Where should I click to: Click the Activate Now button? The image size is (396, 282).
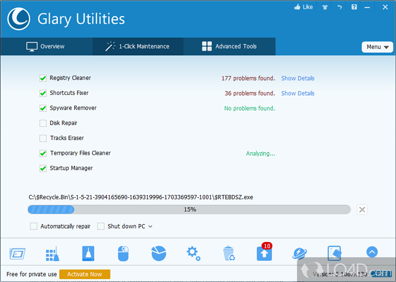(85, 274)
